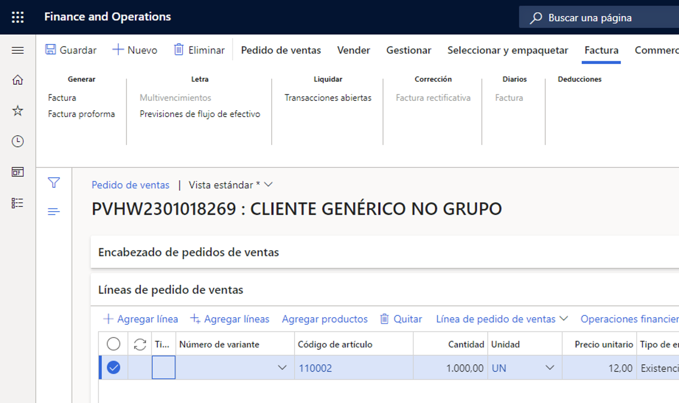
Task: Click Precio unitario value 12,00
Action: click(599, 368)
